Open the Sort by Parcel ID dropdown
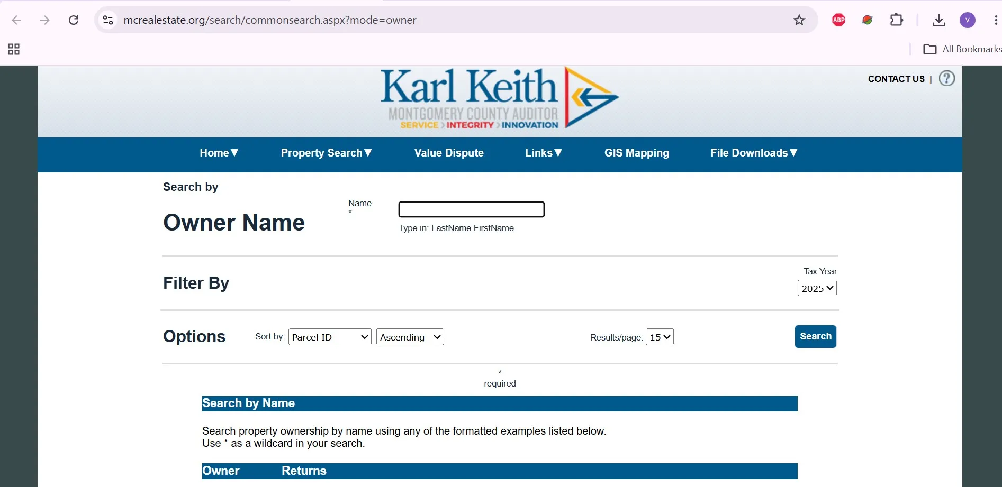1002x487 pixels. [330, 337]
